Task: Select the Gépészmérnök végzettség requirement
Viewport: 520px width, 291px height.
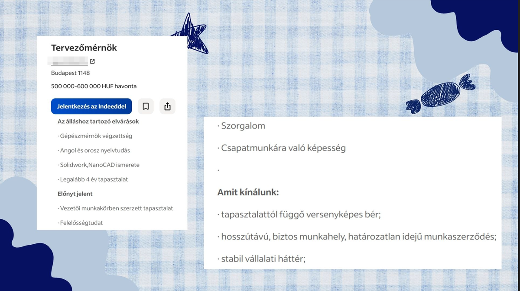Action: point(95,136)
